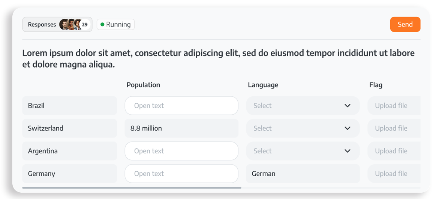Click Germany's Population open text field
The height and width of the screenshot is (199, 445).
(x=181, y=174)
